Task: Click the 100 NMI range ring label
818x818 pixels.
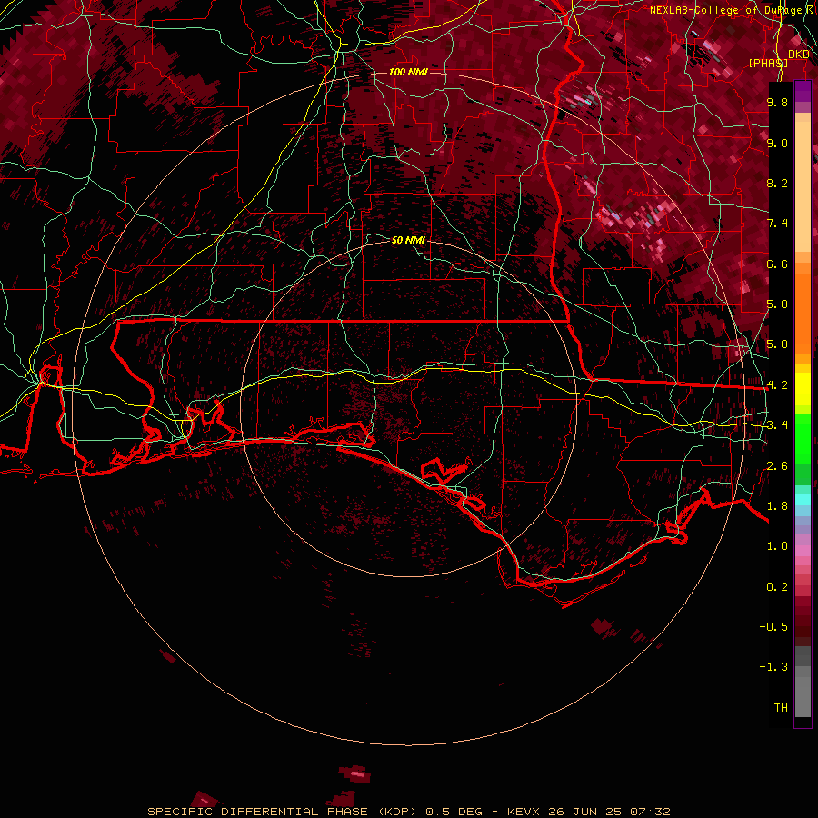Action: tap(408, 72)
